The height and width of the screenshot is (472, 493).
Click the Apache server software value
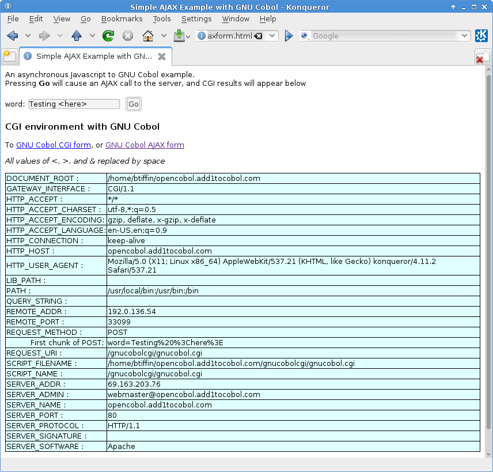click(121, 447)
